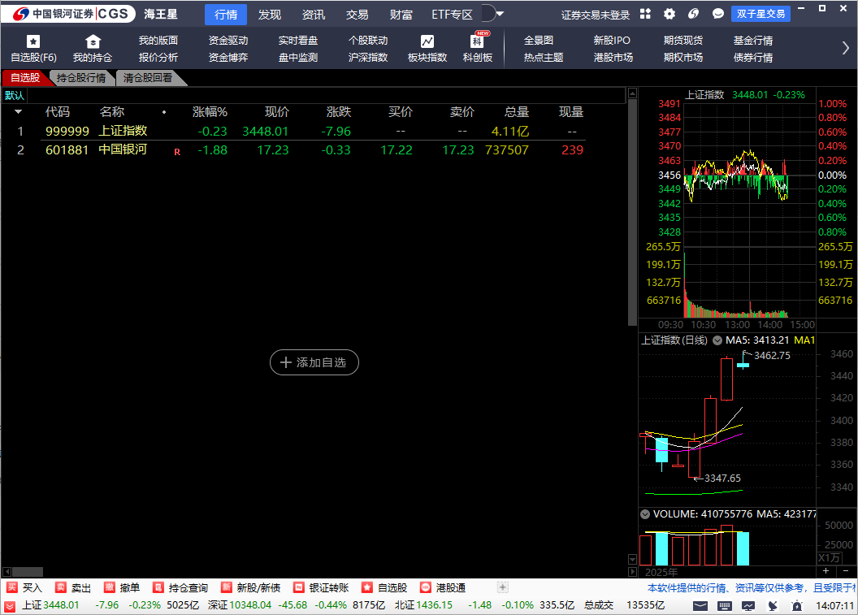Image resolution: width=858 pixels, height=615 pixels.
Task: Launch 双子星交易 from the title bar
Action: point(761,13)
